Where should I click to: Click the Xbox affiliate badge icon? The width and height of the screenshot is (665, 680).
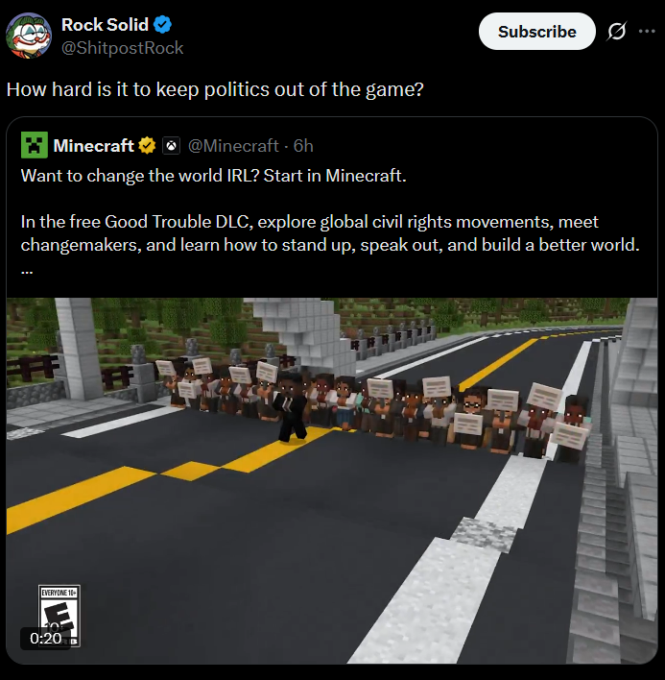171,146
